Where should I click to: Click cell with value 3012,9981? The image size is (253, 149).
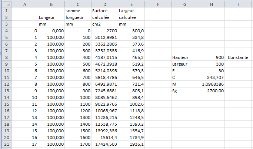pos(105,37)
